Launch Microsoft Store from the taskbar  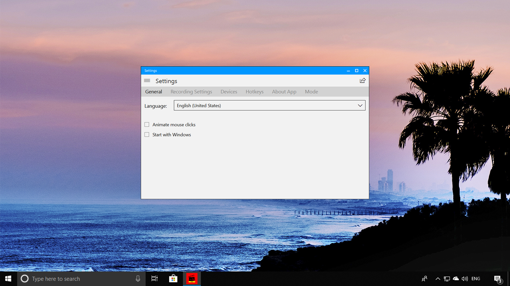pyautogui.click(x=173, y=279)
